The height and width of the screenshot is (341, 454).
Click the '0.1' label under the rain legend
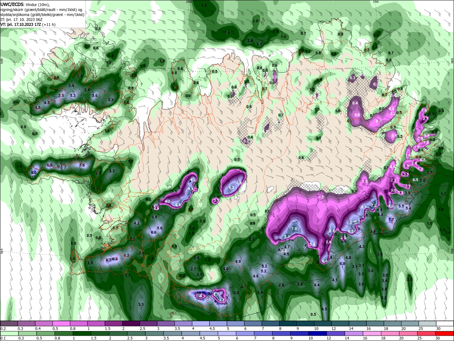[3, 339]
